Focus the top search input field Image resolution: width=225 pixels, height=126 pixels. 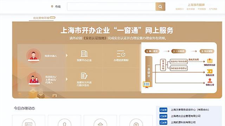[111, 7]
